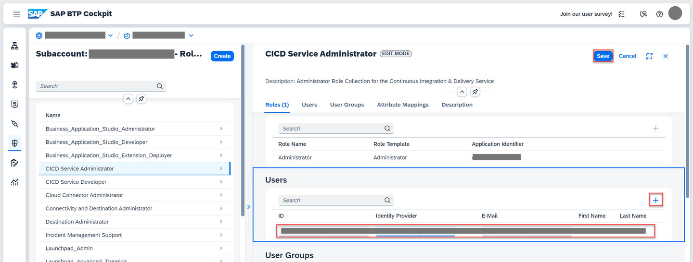Switch to the Attribute Mappings tab

[x=403, y=105]
